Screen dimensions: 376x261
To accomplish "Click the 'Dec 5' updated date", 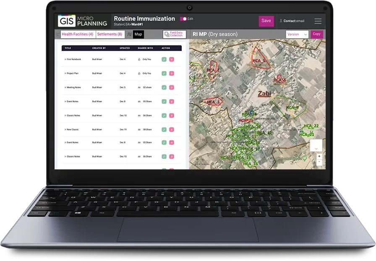I will pos(123,87).
